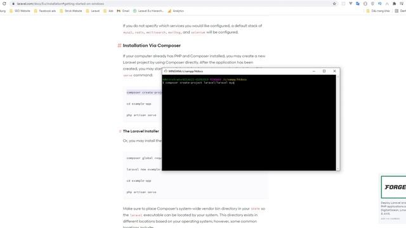Maximize the MINGW64 terminal window
Screen dimensions: 406x228
pos(324,71)
